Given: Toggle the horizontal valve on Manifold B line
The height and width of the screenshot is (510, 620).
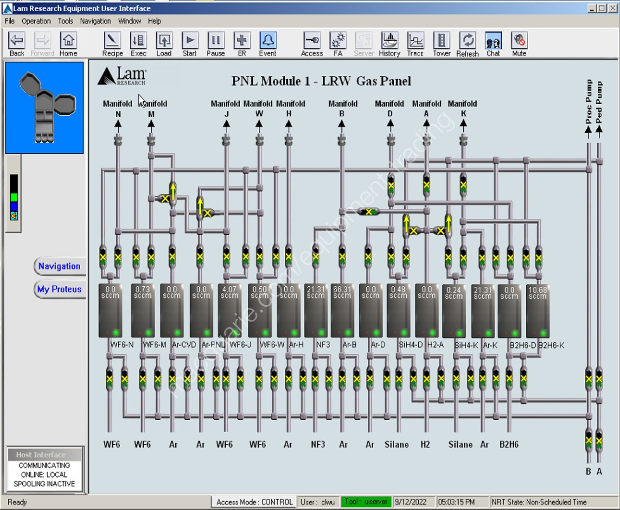Looking at the screenshot, I should click(x=369, y=212).
